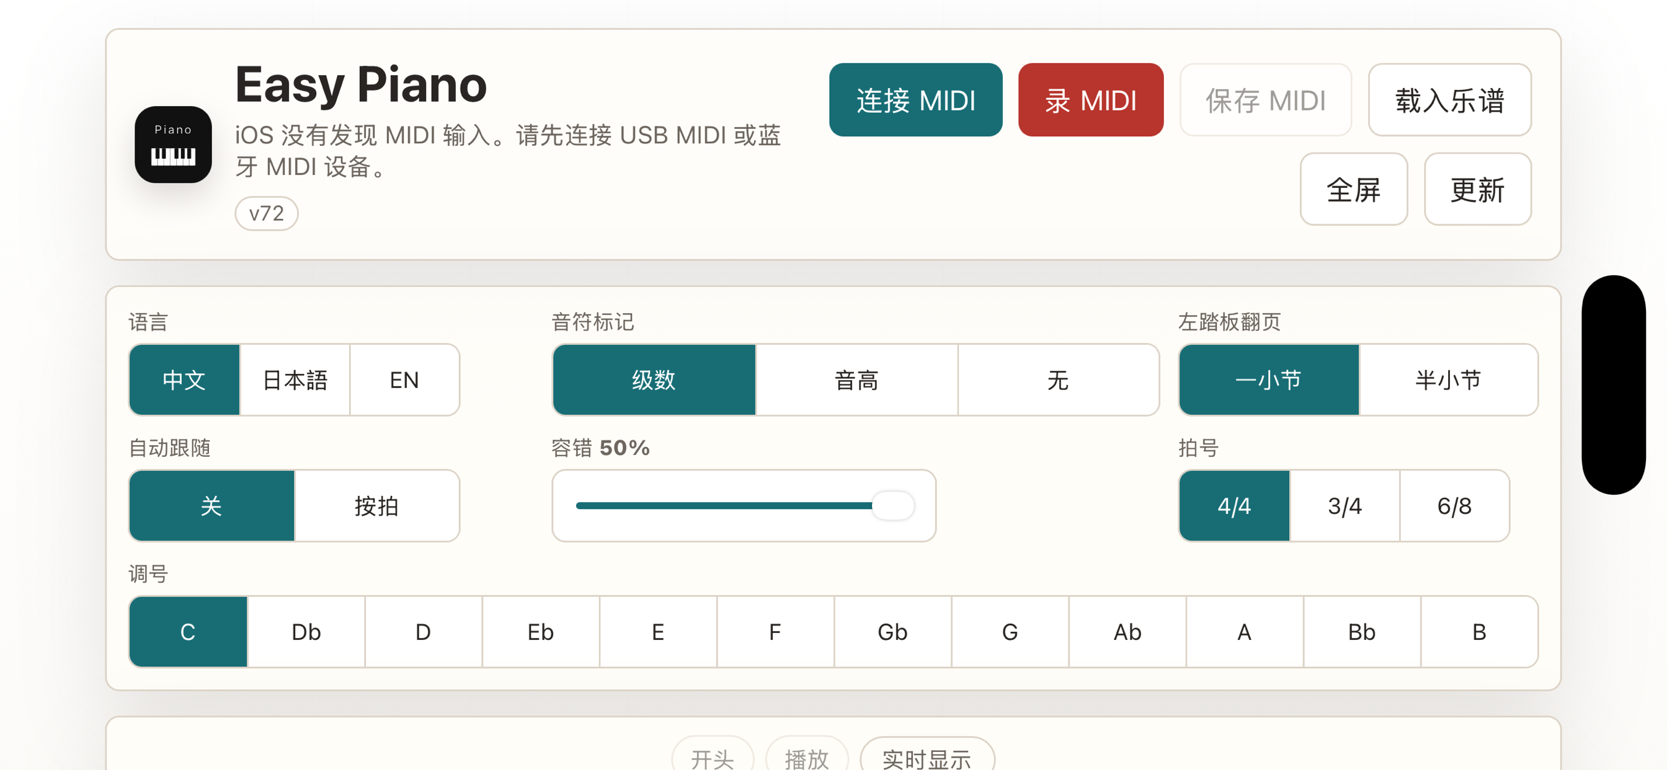
Task: Select 级数 note marking
Action: click(654, 380)
